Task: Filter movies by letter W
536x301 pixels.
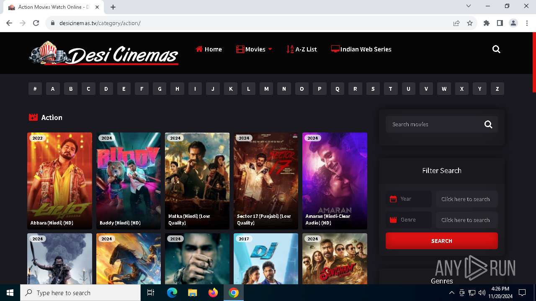Action: tap(444, 89)
